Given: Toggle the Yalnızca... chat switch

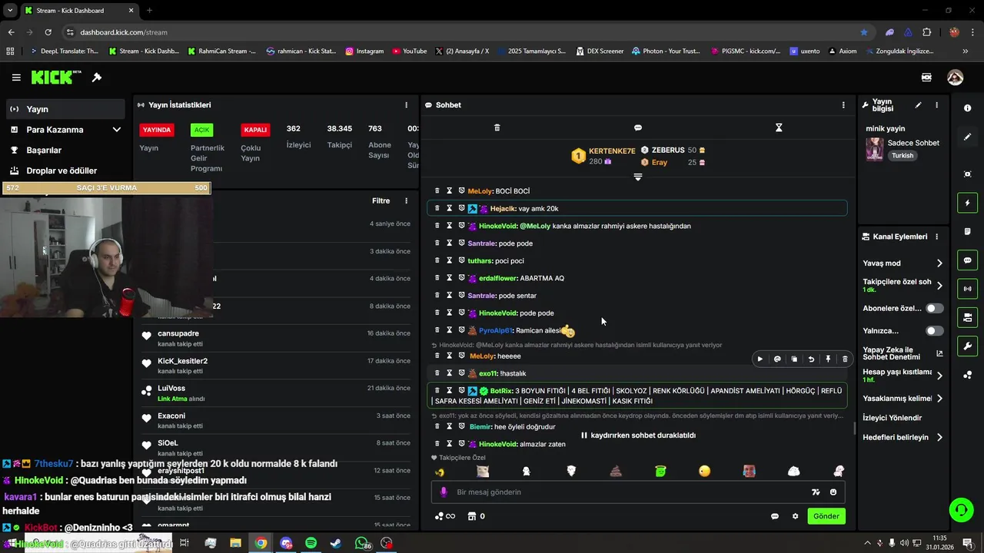Looking at the screenshot, I should [934, 331].
